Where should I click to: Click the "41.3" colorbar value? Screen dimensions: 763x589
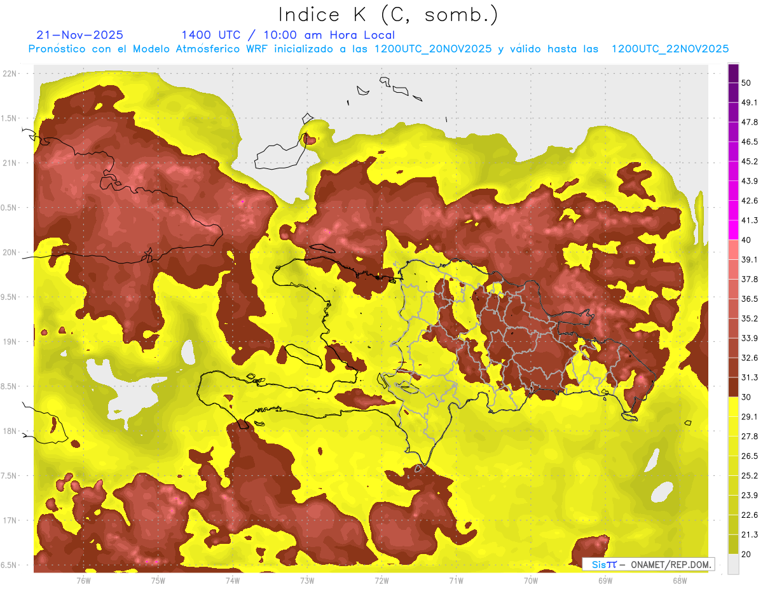click(x=750, y=220)
